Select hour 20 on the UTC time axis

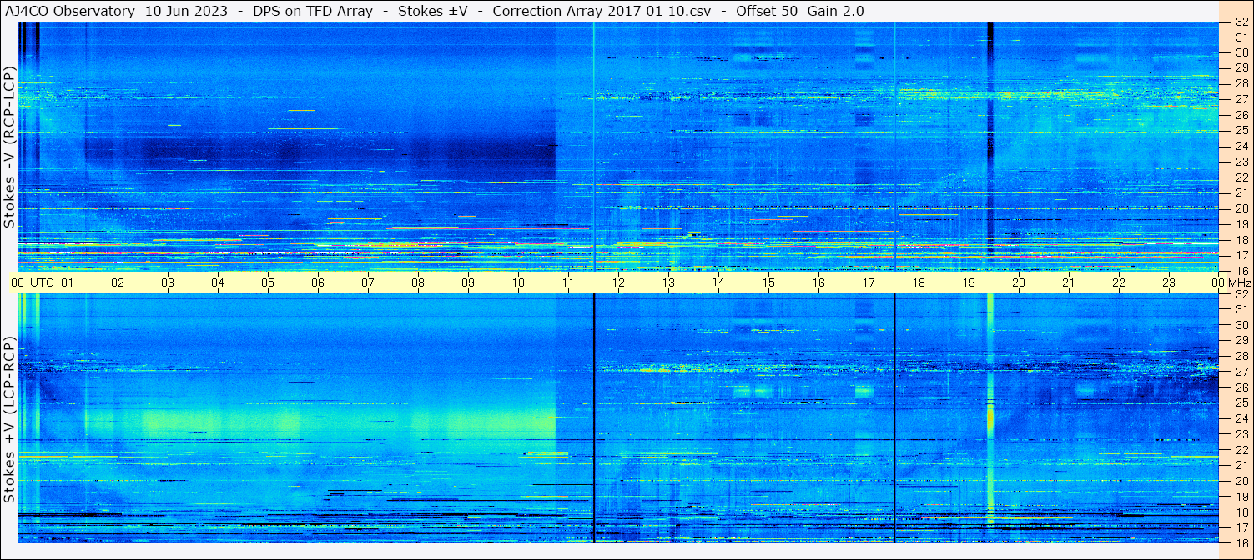(x=1019, y=282)
